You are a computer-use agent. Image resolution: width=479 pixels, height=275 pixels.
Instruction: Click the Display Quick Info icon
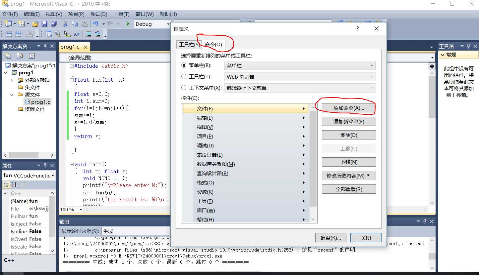point(67,34)
